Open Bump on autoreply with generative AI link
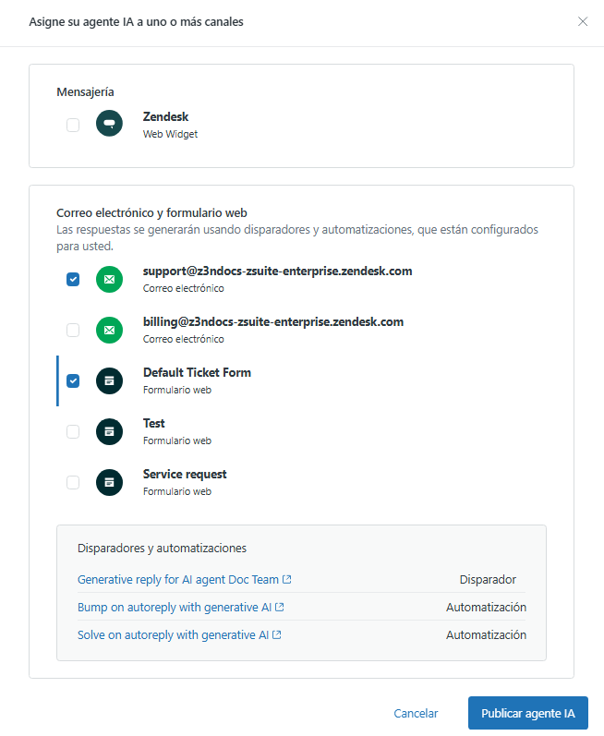Screen dimensions: 604x736 click(x=175, y=608)
